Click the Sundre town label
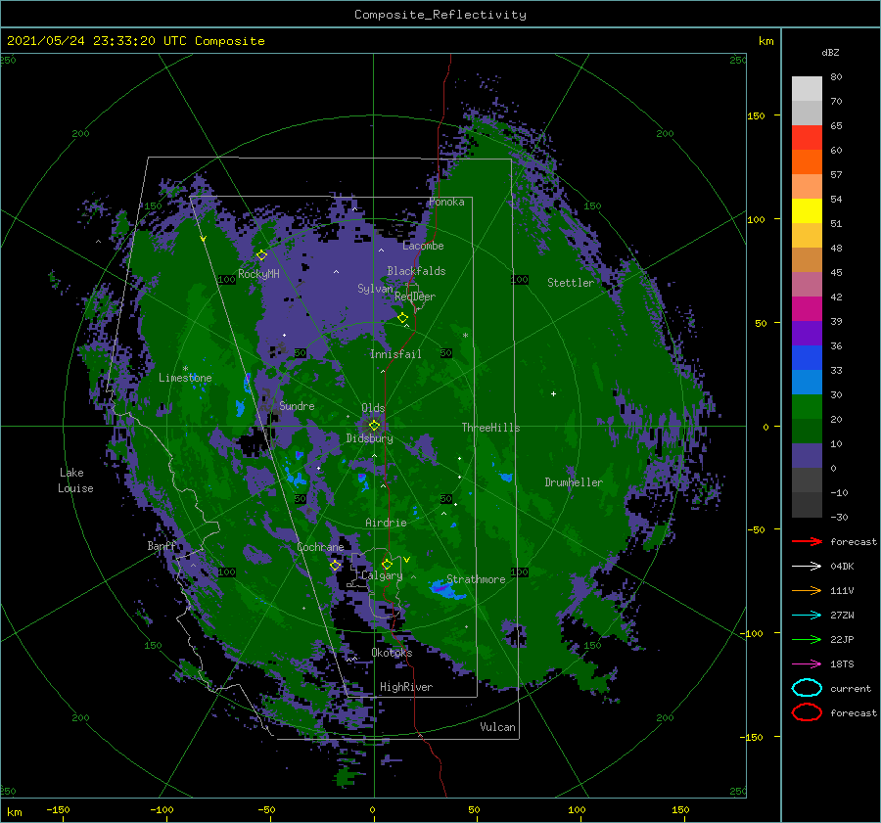Image resolution: width=881 pixels, height=823 pixels. point(297,405)
